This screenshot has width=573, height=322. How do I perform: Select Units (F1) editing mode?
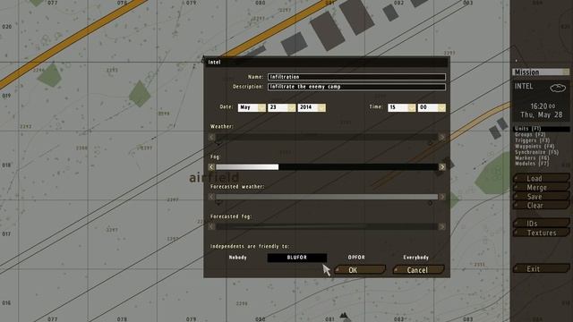pos(541,129)
